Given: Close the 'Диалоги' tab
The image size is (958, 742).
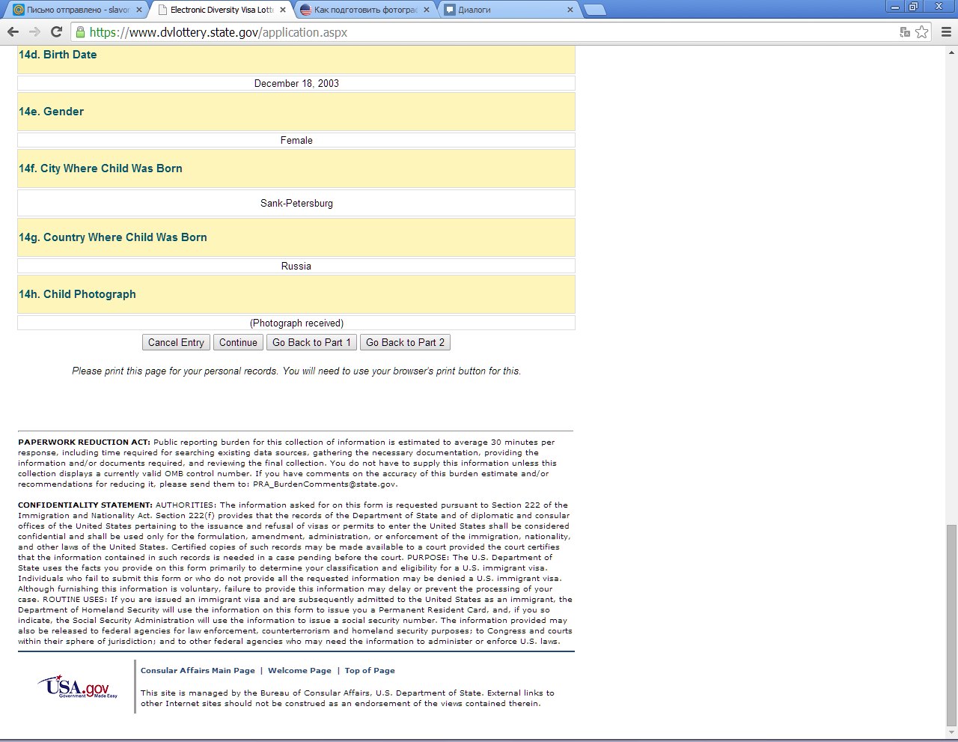Looking at the screenshot, I should click(570, 10).
